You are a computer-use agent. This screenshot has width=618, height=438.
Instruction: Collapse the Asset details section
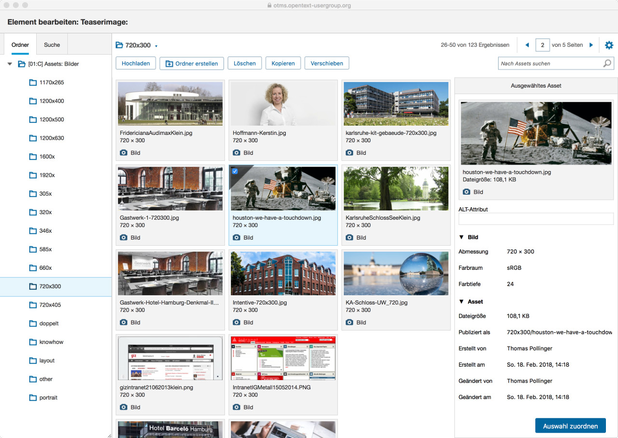461,302
